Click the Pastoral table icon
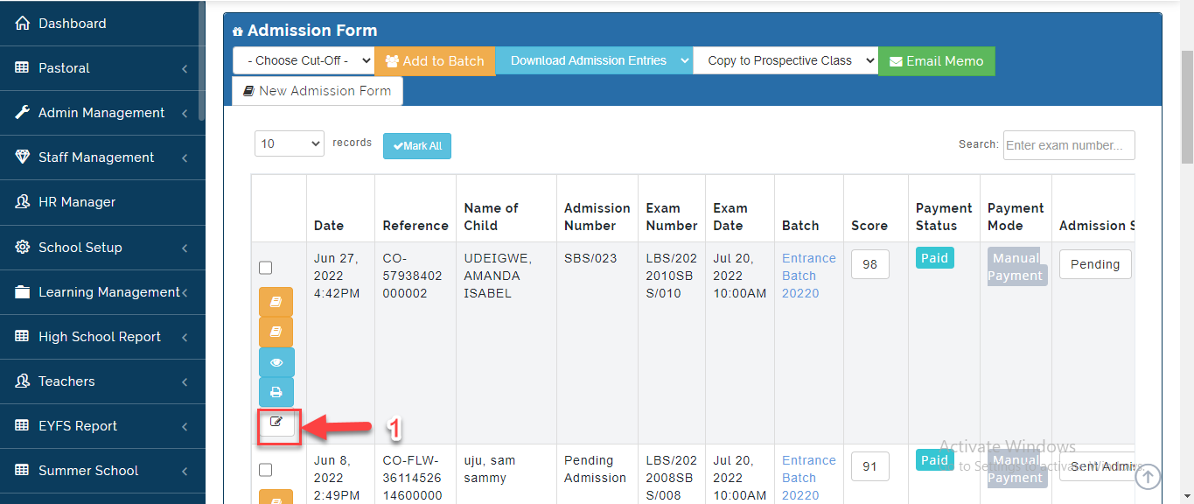Viewport: 1194px width, 504px height. coord(23,68)
